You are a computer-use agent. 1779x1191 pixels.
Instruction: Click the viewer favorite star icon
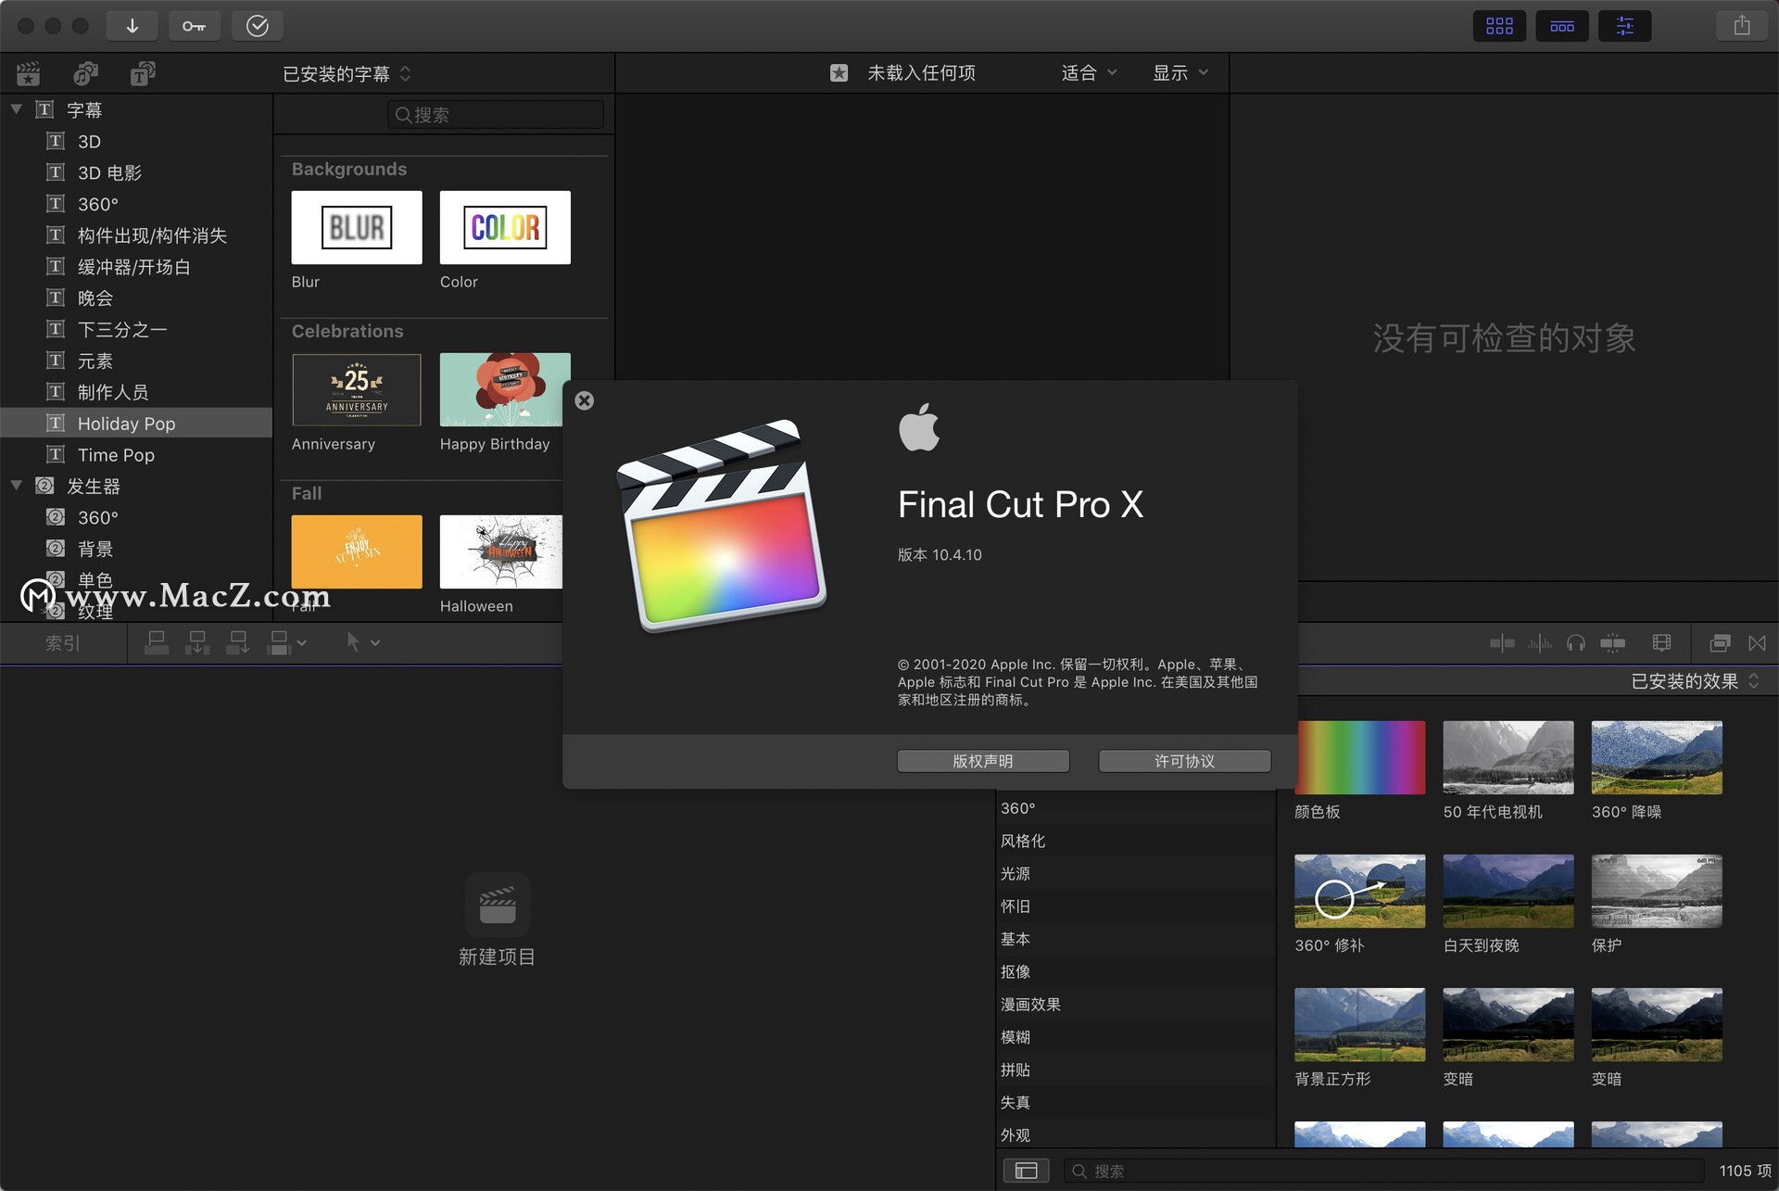[x=839, y=73]
